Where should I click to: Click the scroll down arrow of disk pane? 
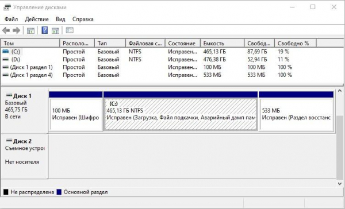339,184
